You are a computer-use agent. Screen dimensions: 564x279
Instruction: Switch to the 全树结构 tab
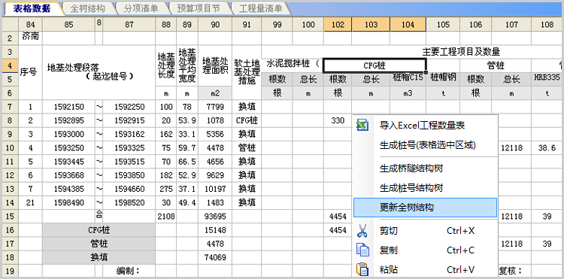tap(87, 8)
